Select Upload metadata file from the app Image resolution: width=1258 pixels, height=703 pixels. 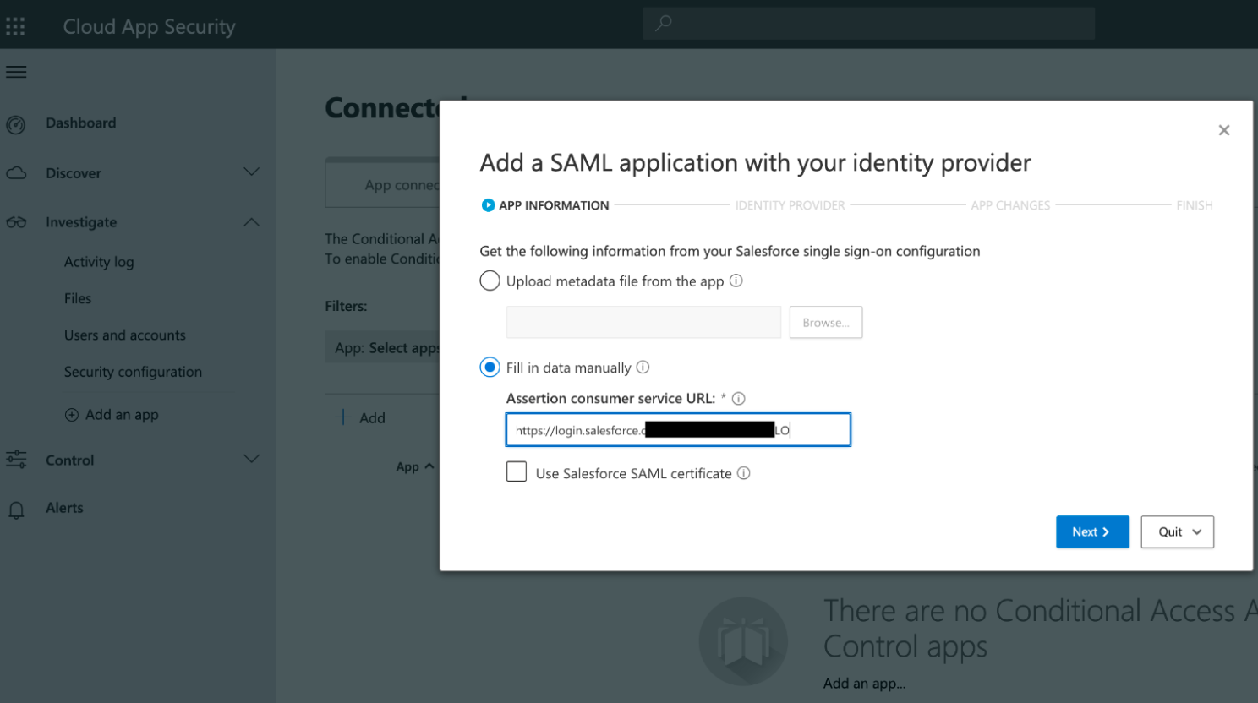click(x=490, y=281)
